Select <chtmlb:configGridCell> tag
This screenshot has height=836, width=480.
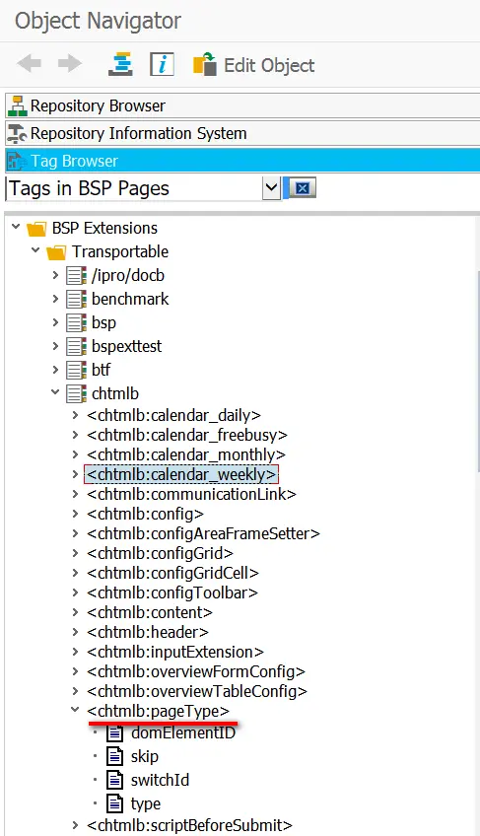point(172,573)
